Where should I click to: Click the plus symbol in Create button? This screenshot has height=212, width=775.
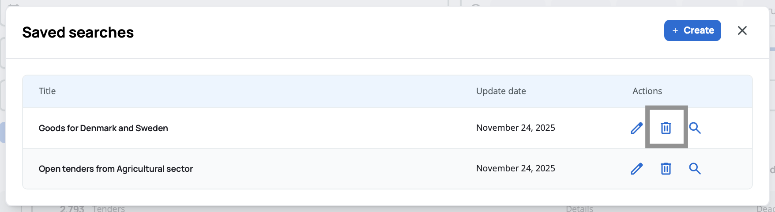pos(675,30)
